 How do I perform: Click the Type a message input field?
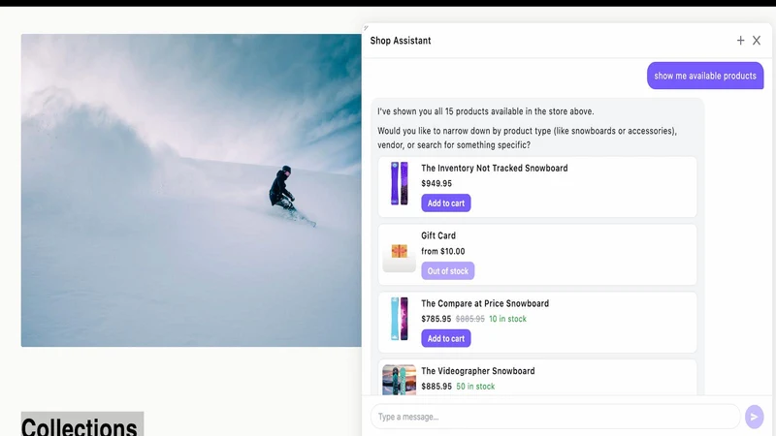pyautogui.click(x=555, y=417)
